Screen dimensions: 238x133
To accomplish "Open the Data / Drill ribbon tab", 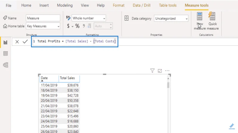I will [142, 5].
